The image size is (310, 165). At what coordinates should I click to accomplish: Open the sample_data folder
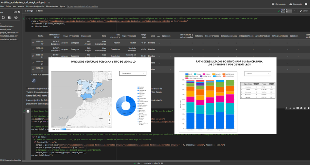tap(6, 30)
